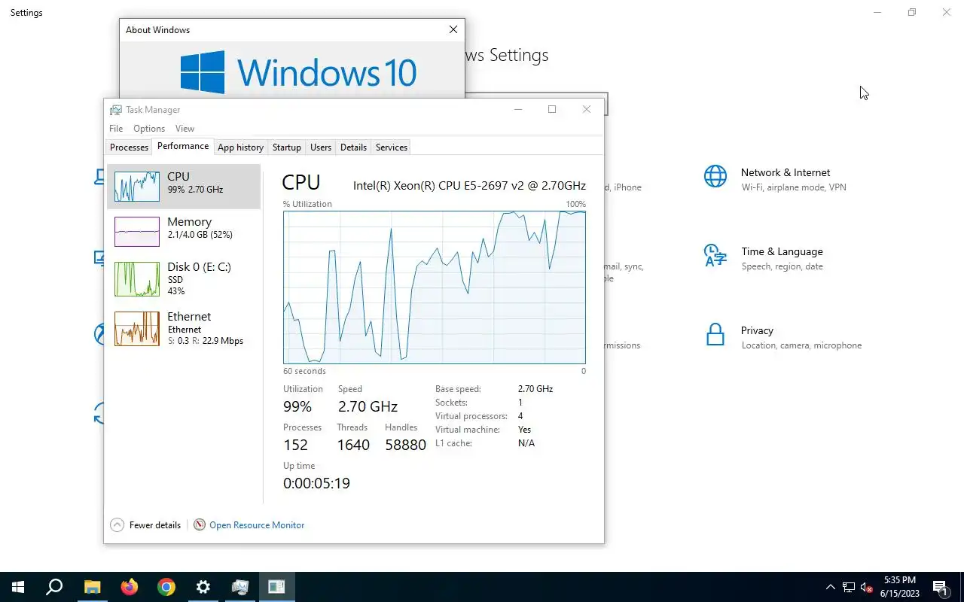
Task: Open Network & Internet globe icon in Settings
Action: [715, 176]
